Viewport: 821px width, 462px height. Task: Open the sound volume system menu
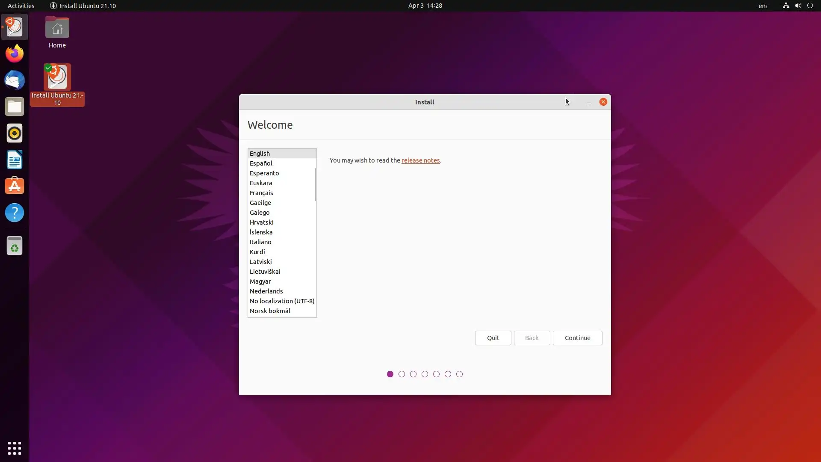[x=798, y=6]
